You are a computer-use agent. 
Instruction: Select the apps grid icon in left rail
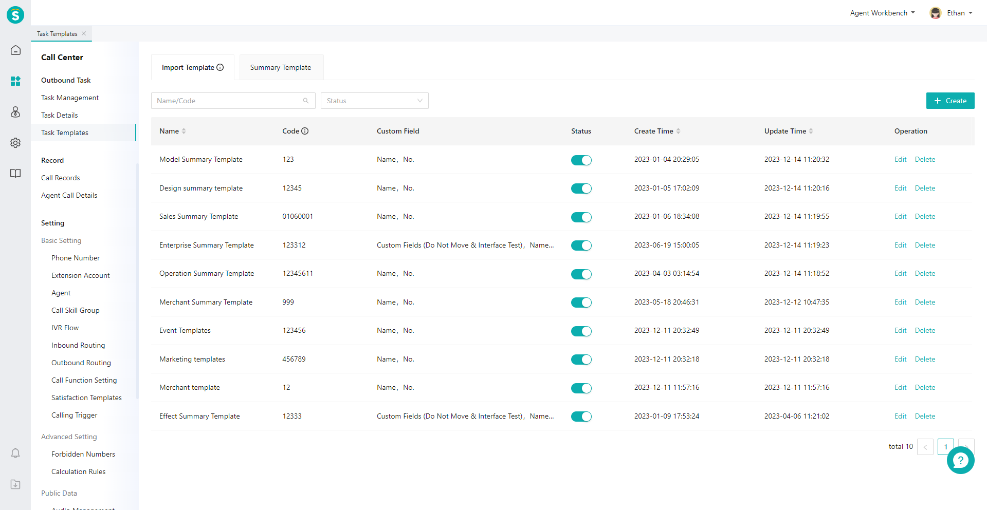coord(15,81)
